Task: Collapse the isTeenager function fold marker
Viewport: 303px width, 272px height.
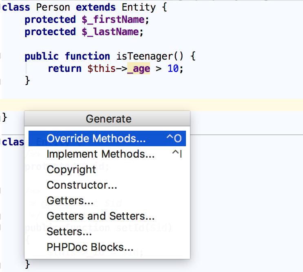Action: (1, 56)
